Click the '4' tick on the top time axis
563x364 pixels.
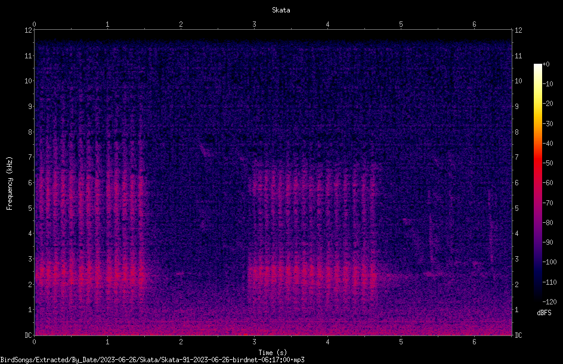(327, 24)
